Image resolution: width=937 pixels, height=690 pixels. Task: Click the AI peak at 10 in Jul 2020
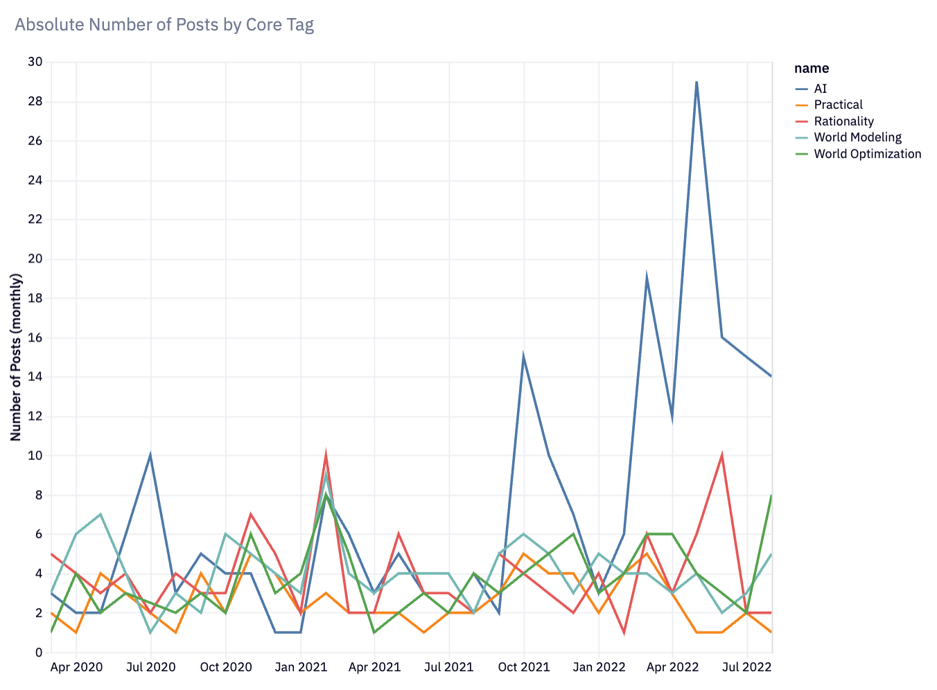coord(150,456)
